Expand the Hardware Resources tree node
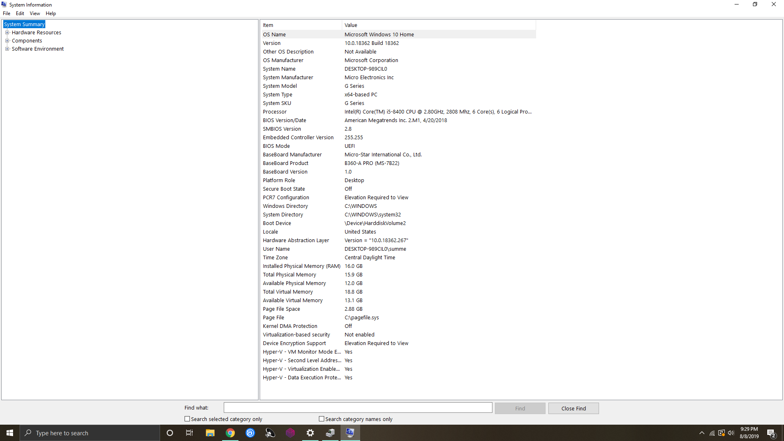 [7, 33]
